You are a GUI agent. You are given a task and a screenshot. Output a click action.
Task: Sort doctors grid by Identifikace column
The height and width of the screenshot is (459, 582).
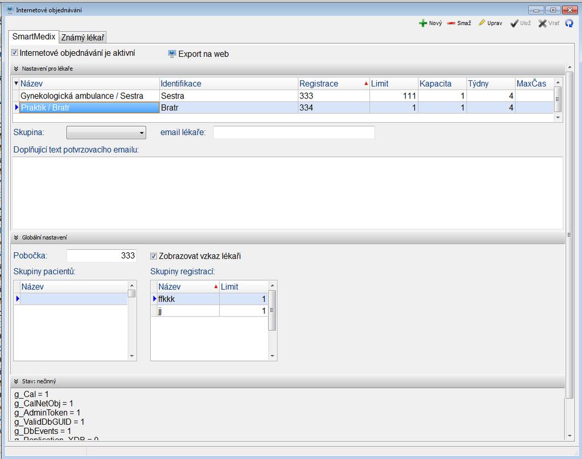click(229, 84)
